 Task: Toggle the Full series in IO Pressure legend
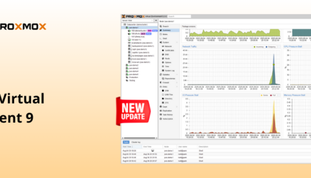[273, 95]
